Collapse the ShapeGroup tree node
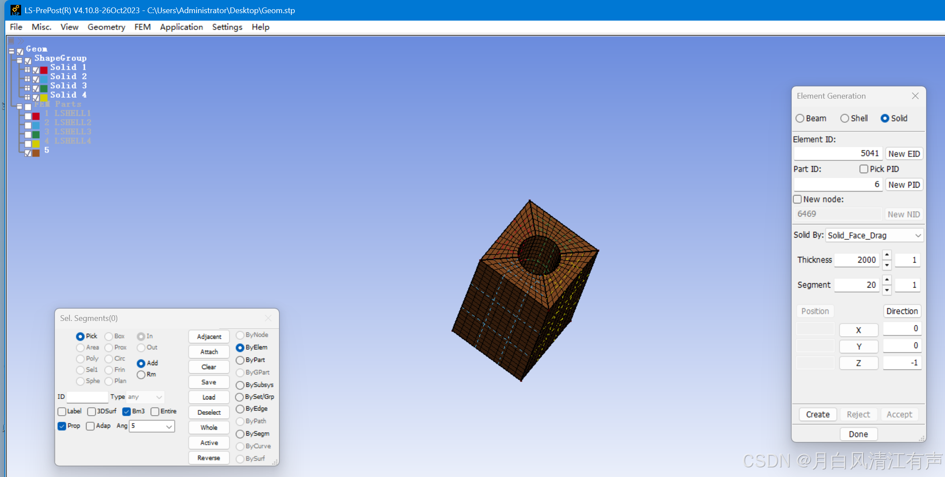Screen dimensions: 945x477 19,61
